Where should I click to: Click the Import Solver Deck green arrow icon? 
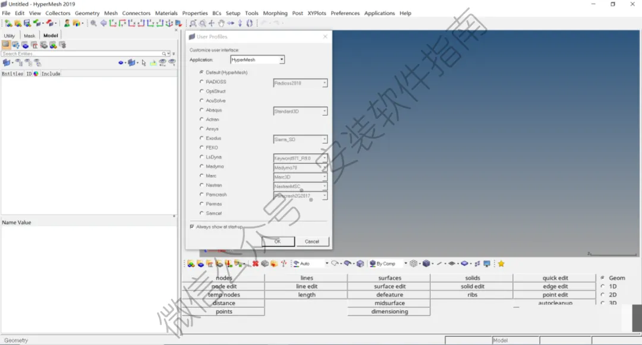(x=37, y=23)
